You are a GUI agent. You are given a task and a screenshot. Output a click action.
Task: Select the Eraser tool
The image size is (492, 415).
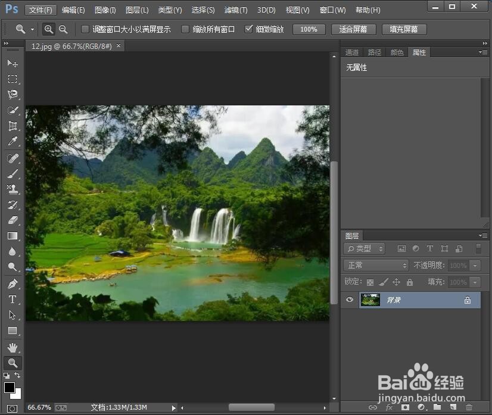[x=13, y=220]
